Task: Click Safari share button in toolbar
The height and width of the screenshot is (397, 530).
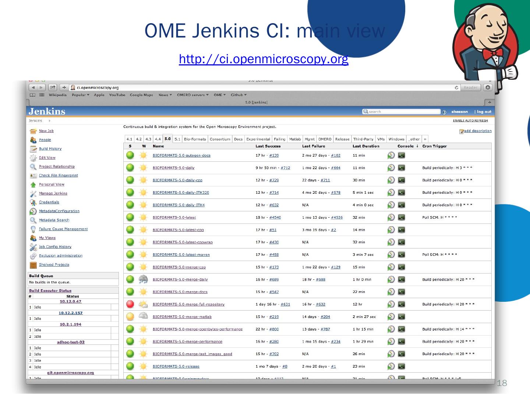Action: click(53, 87)
